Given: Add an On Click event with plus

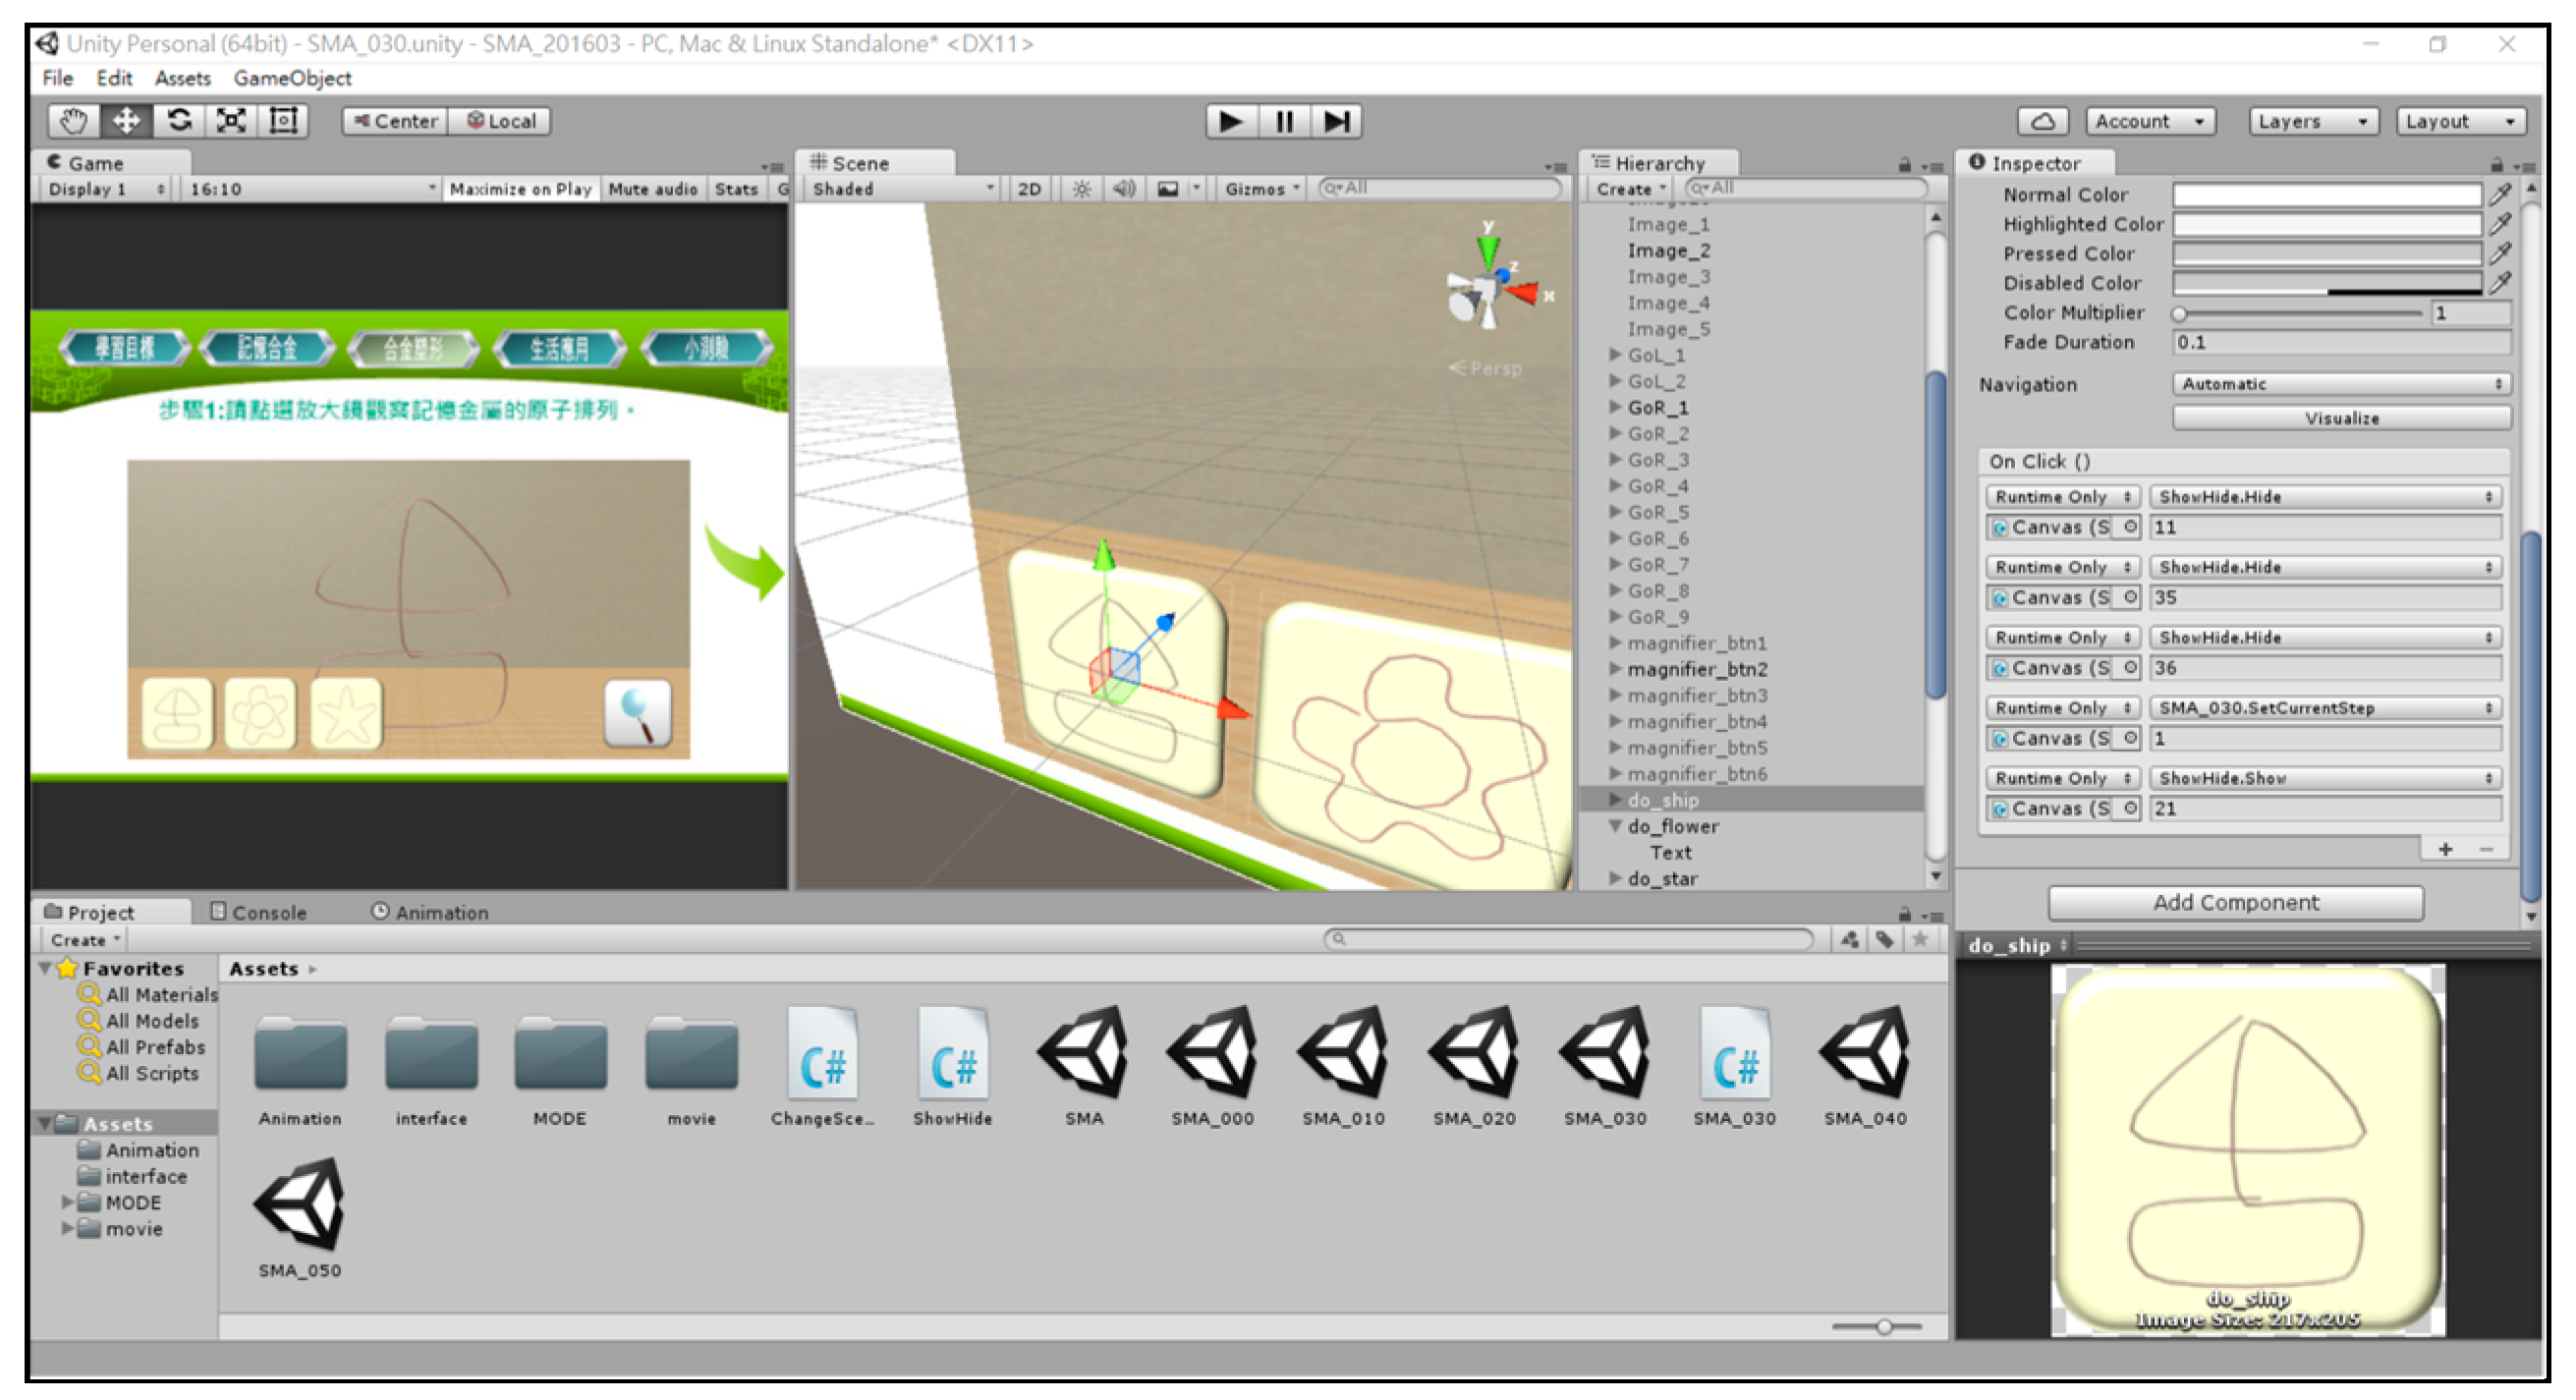Looking at the screenshot, I should point(2445,849).
